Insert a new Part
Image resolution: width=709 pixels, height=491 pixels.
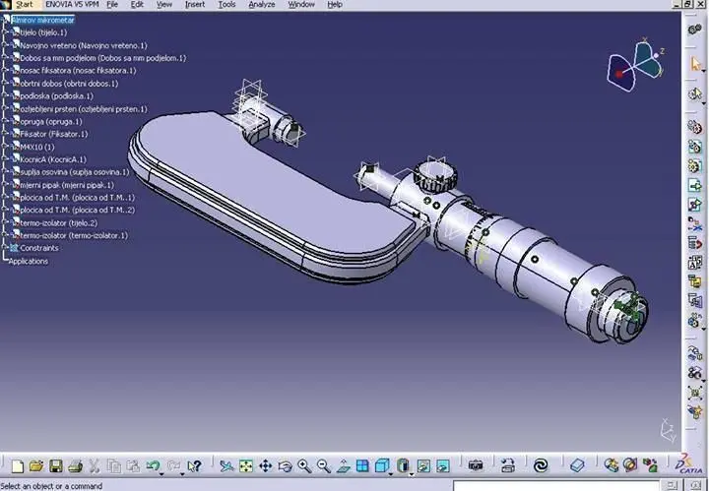(x=694, y=165)
